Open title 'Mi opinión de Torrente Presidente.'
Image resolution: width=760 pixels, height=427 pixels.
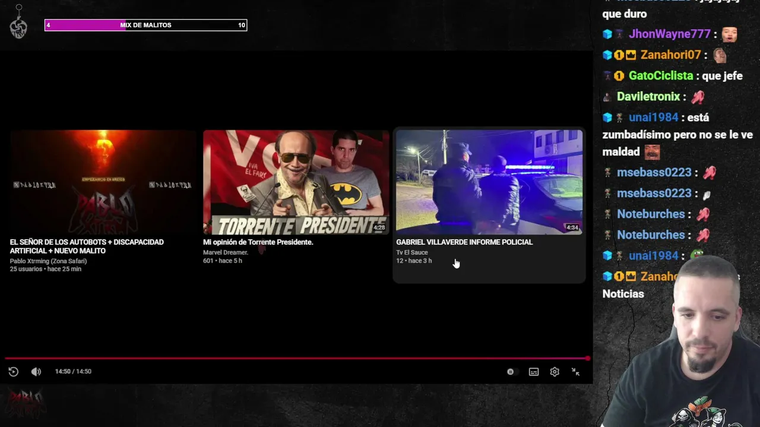coord(258,242)
